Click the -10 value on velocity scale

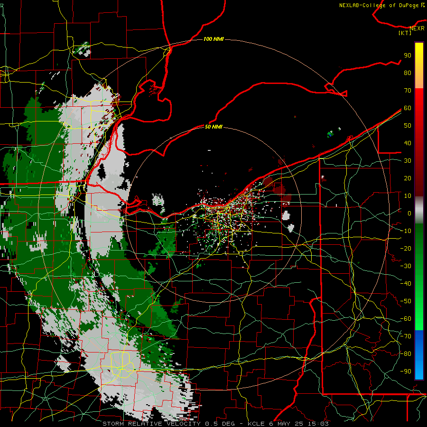click(x=406, y=231)
